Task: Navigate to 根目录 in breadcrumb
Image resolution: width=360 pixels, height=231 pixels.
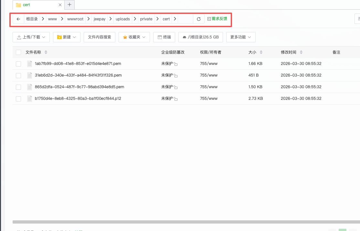Action: point(32,19)
